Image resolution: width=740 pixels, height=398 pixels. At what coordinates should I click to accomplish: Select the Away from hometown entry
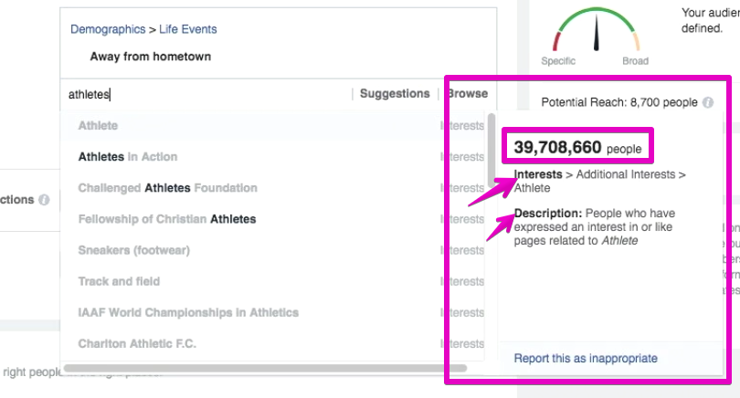[151, 57]
